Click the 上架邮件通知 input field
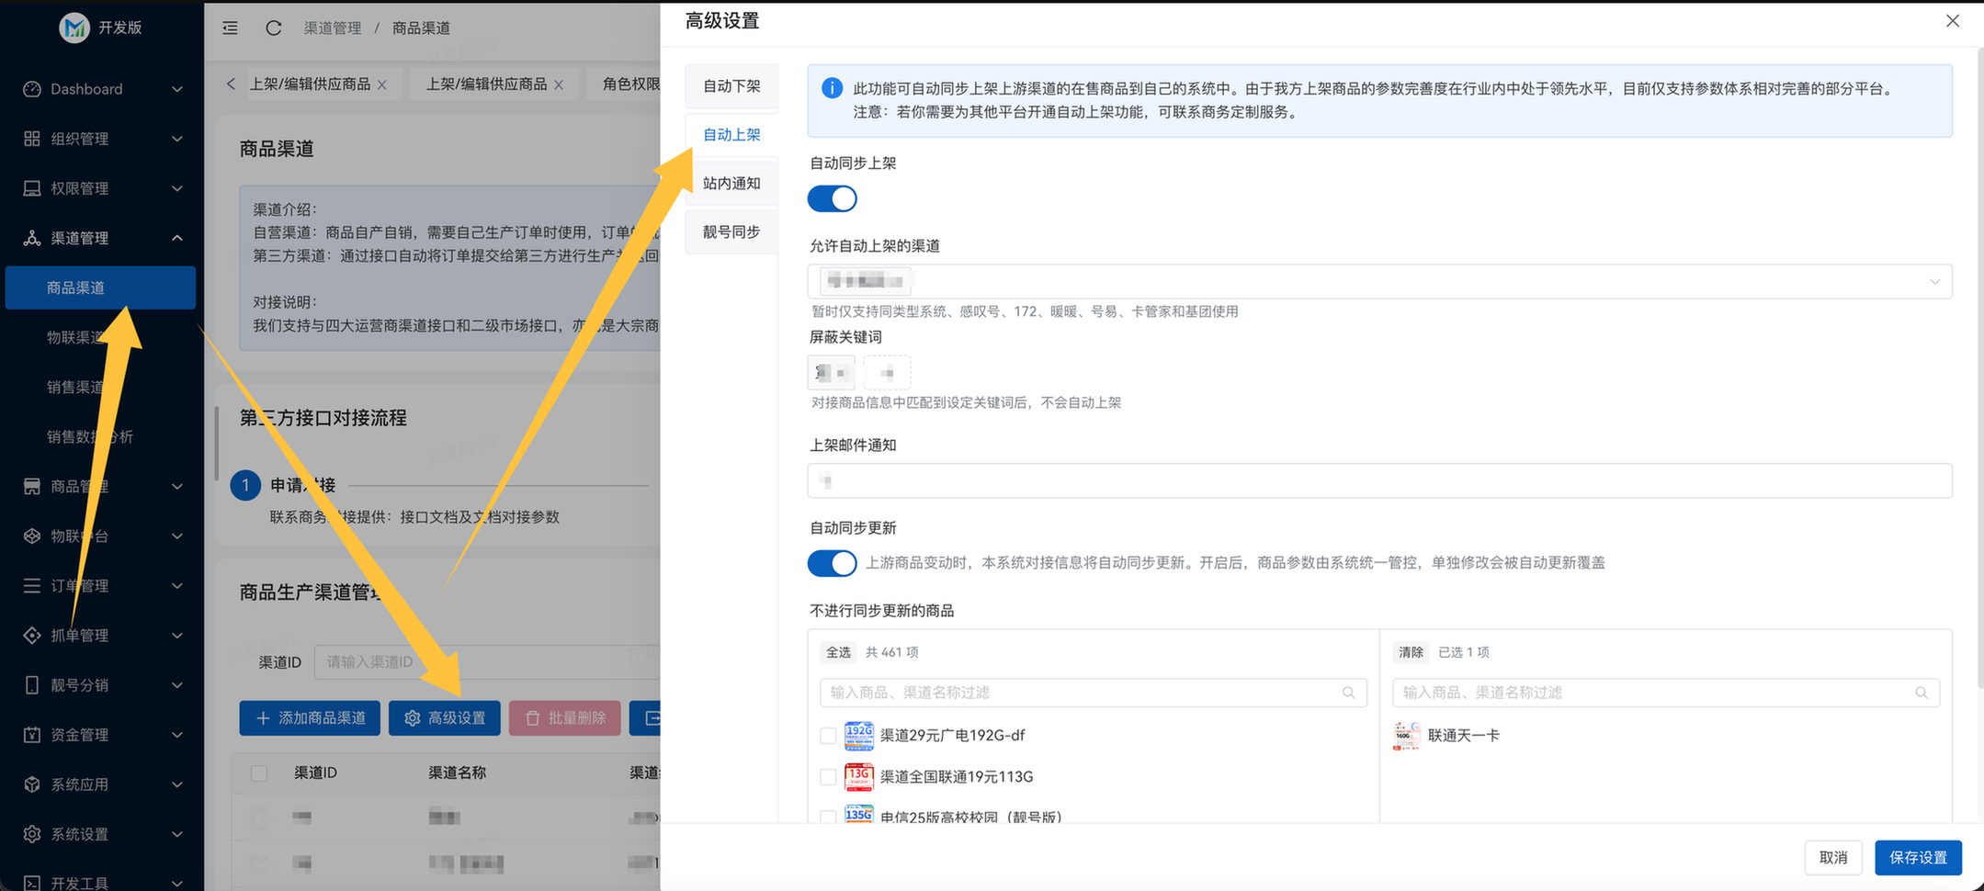Screen dimensions: 1984x891 pos(1378,481)
